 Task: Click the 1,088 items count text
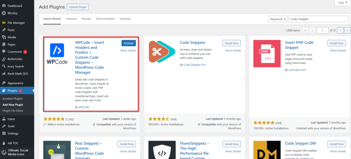(x=293, y=30)
